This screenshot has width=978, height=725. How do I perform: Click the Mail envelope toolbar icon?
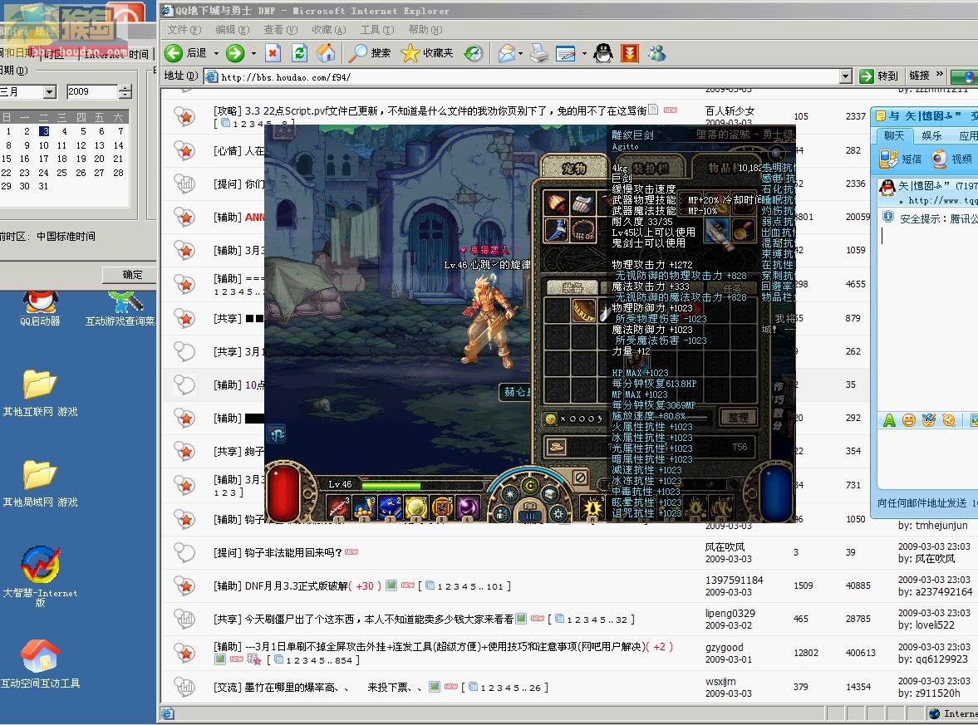point(507,54)
